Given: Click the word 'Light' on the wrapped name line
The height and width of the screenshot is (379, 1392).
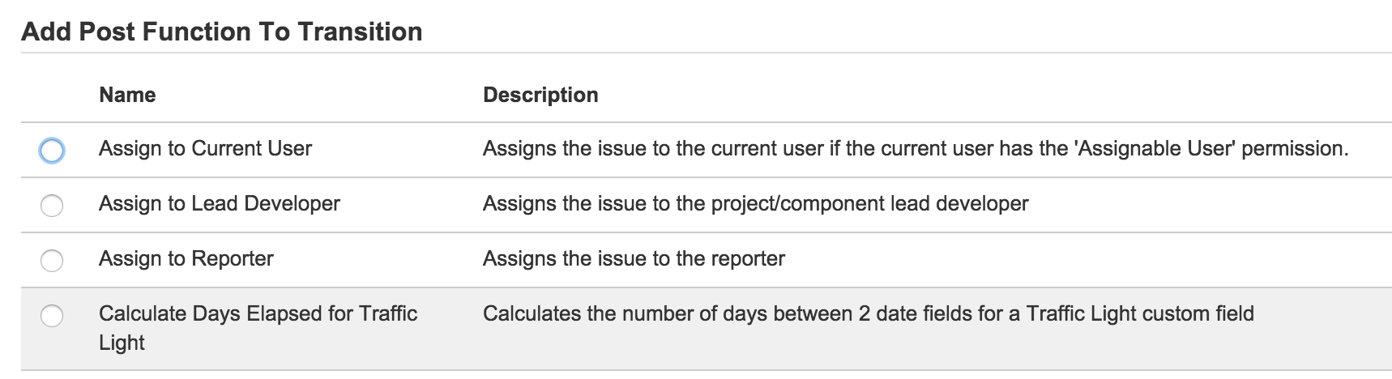Looking at the screenshot, I should (122, 343).
